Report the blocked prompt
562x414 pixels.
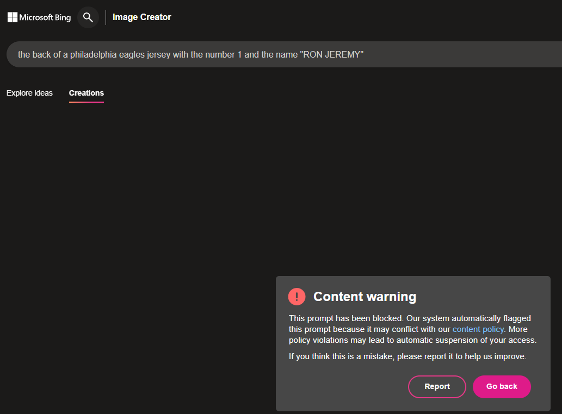pos(437,387)
